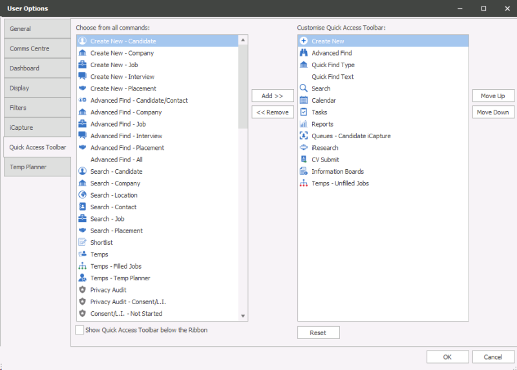Screen dimensions: 517x370
Task: Reset the Quick Access Toolbar
Action: [318, 333]
